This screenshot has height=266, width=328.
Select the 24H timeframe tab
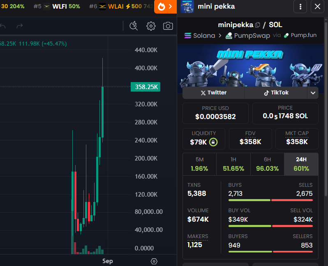[x=301, y=164]
